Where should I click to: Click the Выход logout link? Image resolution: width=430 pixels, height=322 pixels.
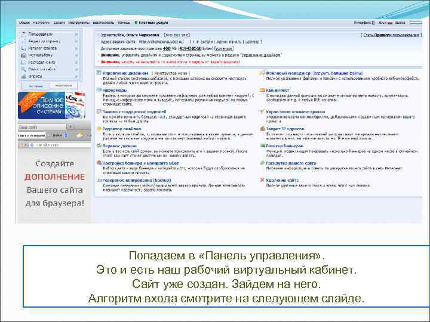pyautogui.click(x=400, y=23)
